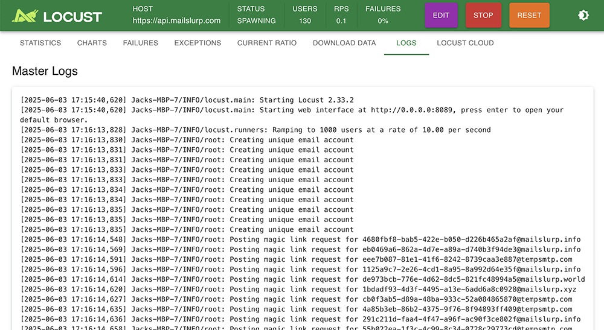Stop the running load test
Screen dimensions: 604x330
[483, 16]
